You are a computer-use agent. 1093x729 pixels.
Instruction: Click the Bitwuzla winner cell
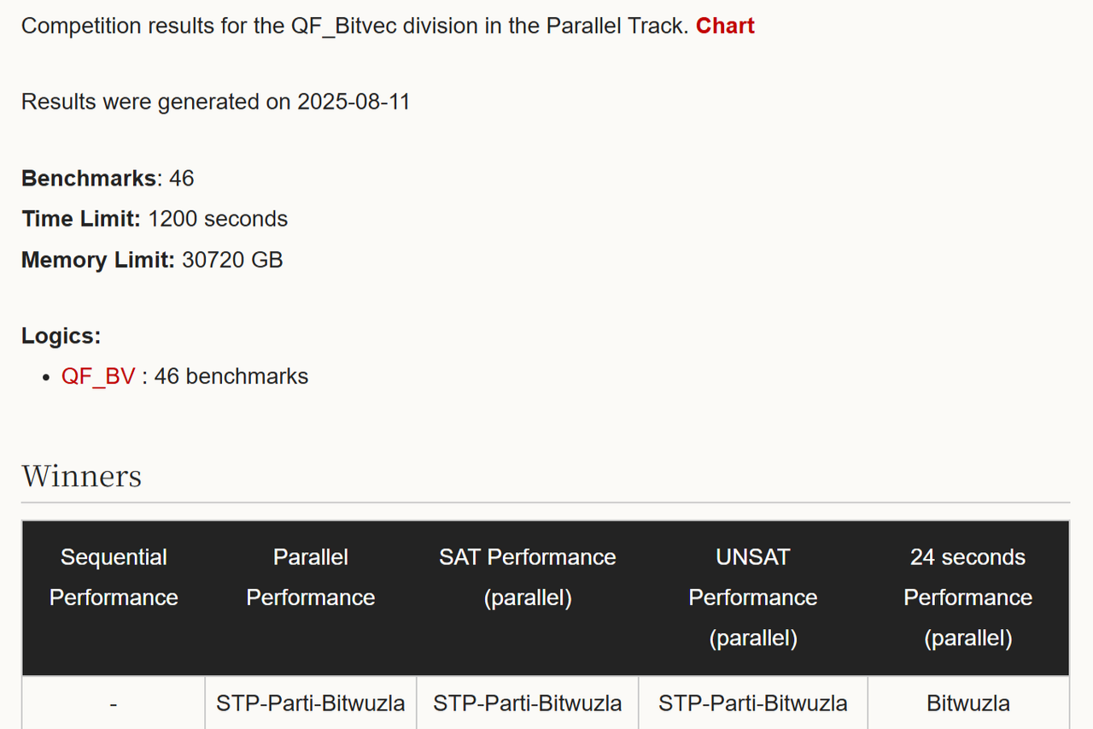click(x=967, y=704)
